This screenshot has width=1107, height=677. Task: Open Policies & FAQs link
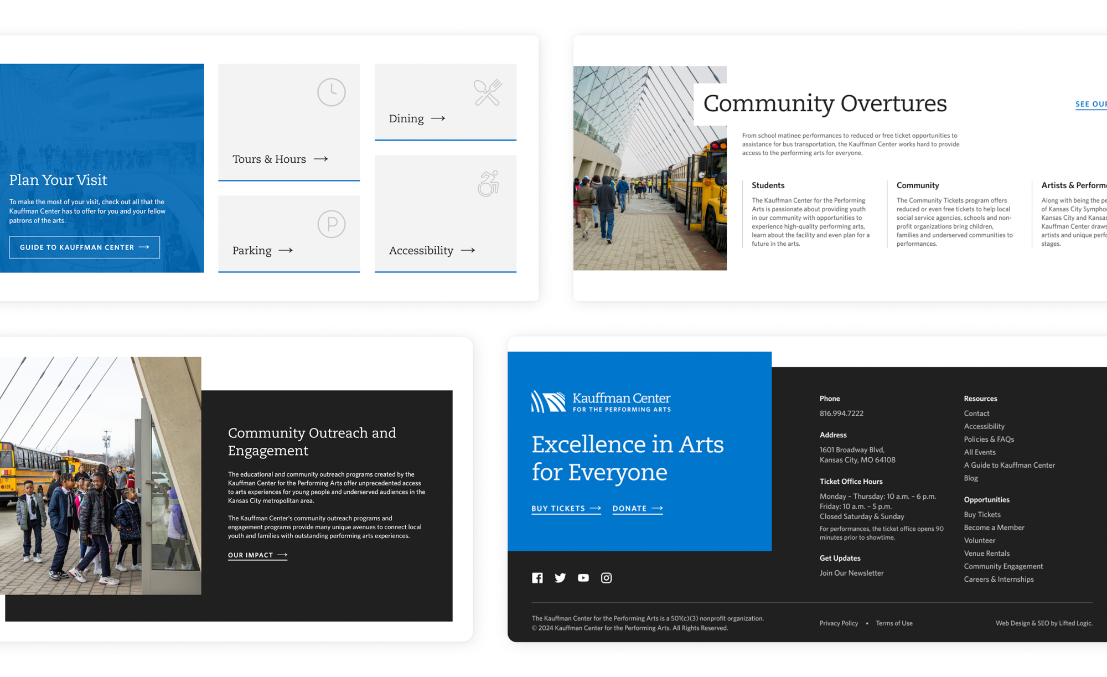point(989,439)
